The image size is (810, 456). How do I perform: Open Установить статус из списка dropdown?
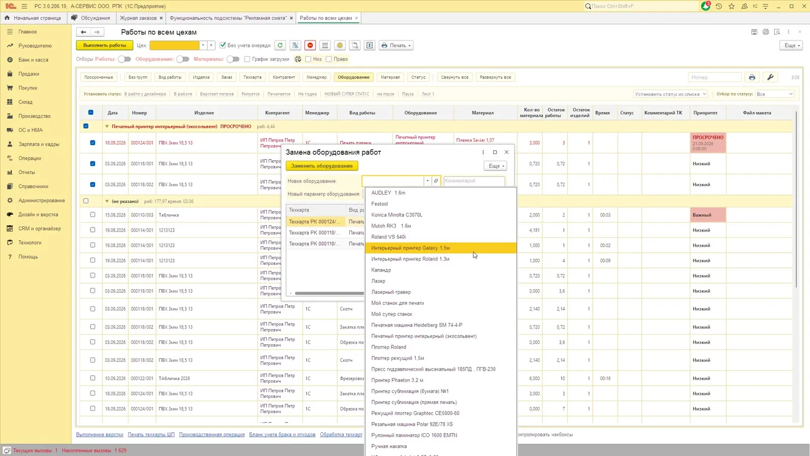(671, 94)
